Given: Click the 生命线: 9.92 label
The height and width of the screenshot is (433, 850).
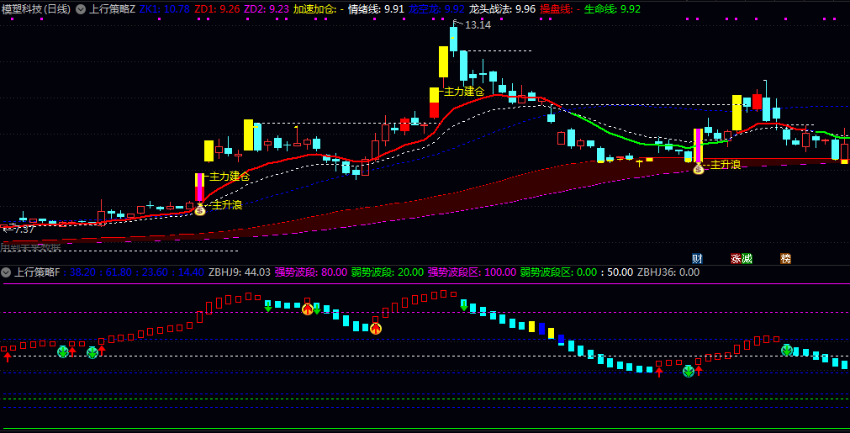Looking at the screenshot, I should tap(613, 9).
